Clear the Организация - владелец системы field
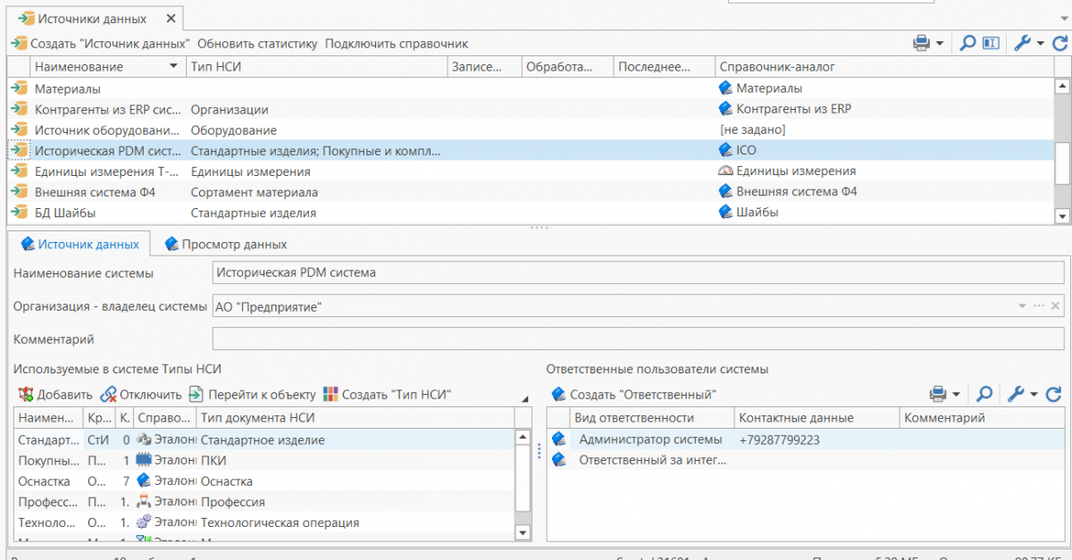This screenshot has height=560, width=1072. coord(1055,306)
